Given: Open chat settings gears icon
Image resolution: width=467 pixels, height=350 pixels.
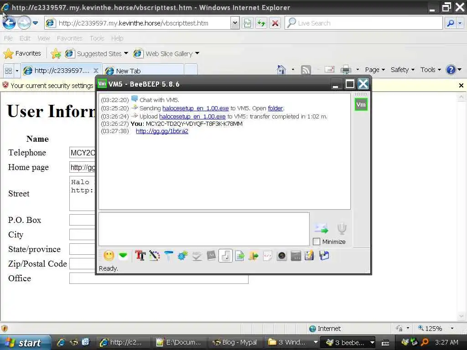Looking at the screenshot, I should (182, 256).
